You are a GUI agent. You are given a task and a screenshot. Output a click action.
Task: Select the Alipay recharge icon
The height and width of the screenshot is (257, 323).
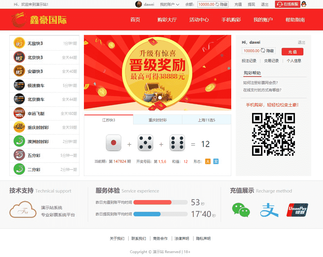click(x=269, y=210)
